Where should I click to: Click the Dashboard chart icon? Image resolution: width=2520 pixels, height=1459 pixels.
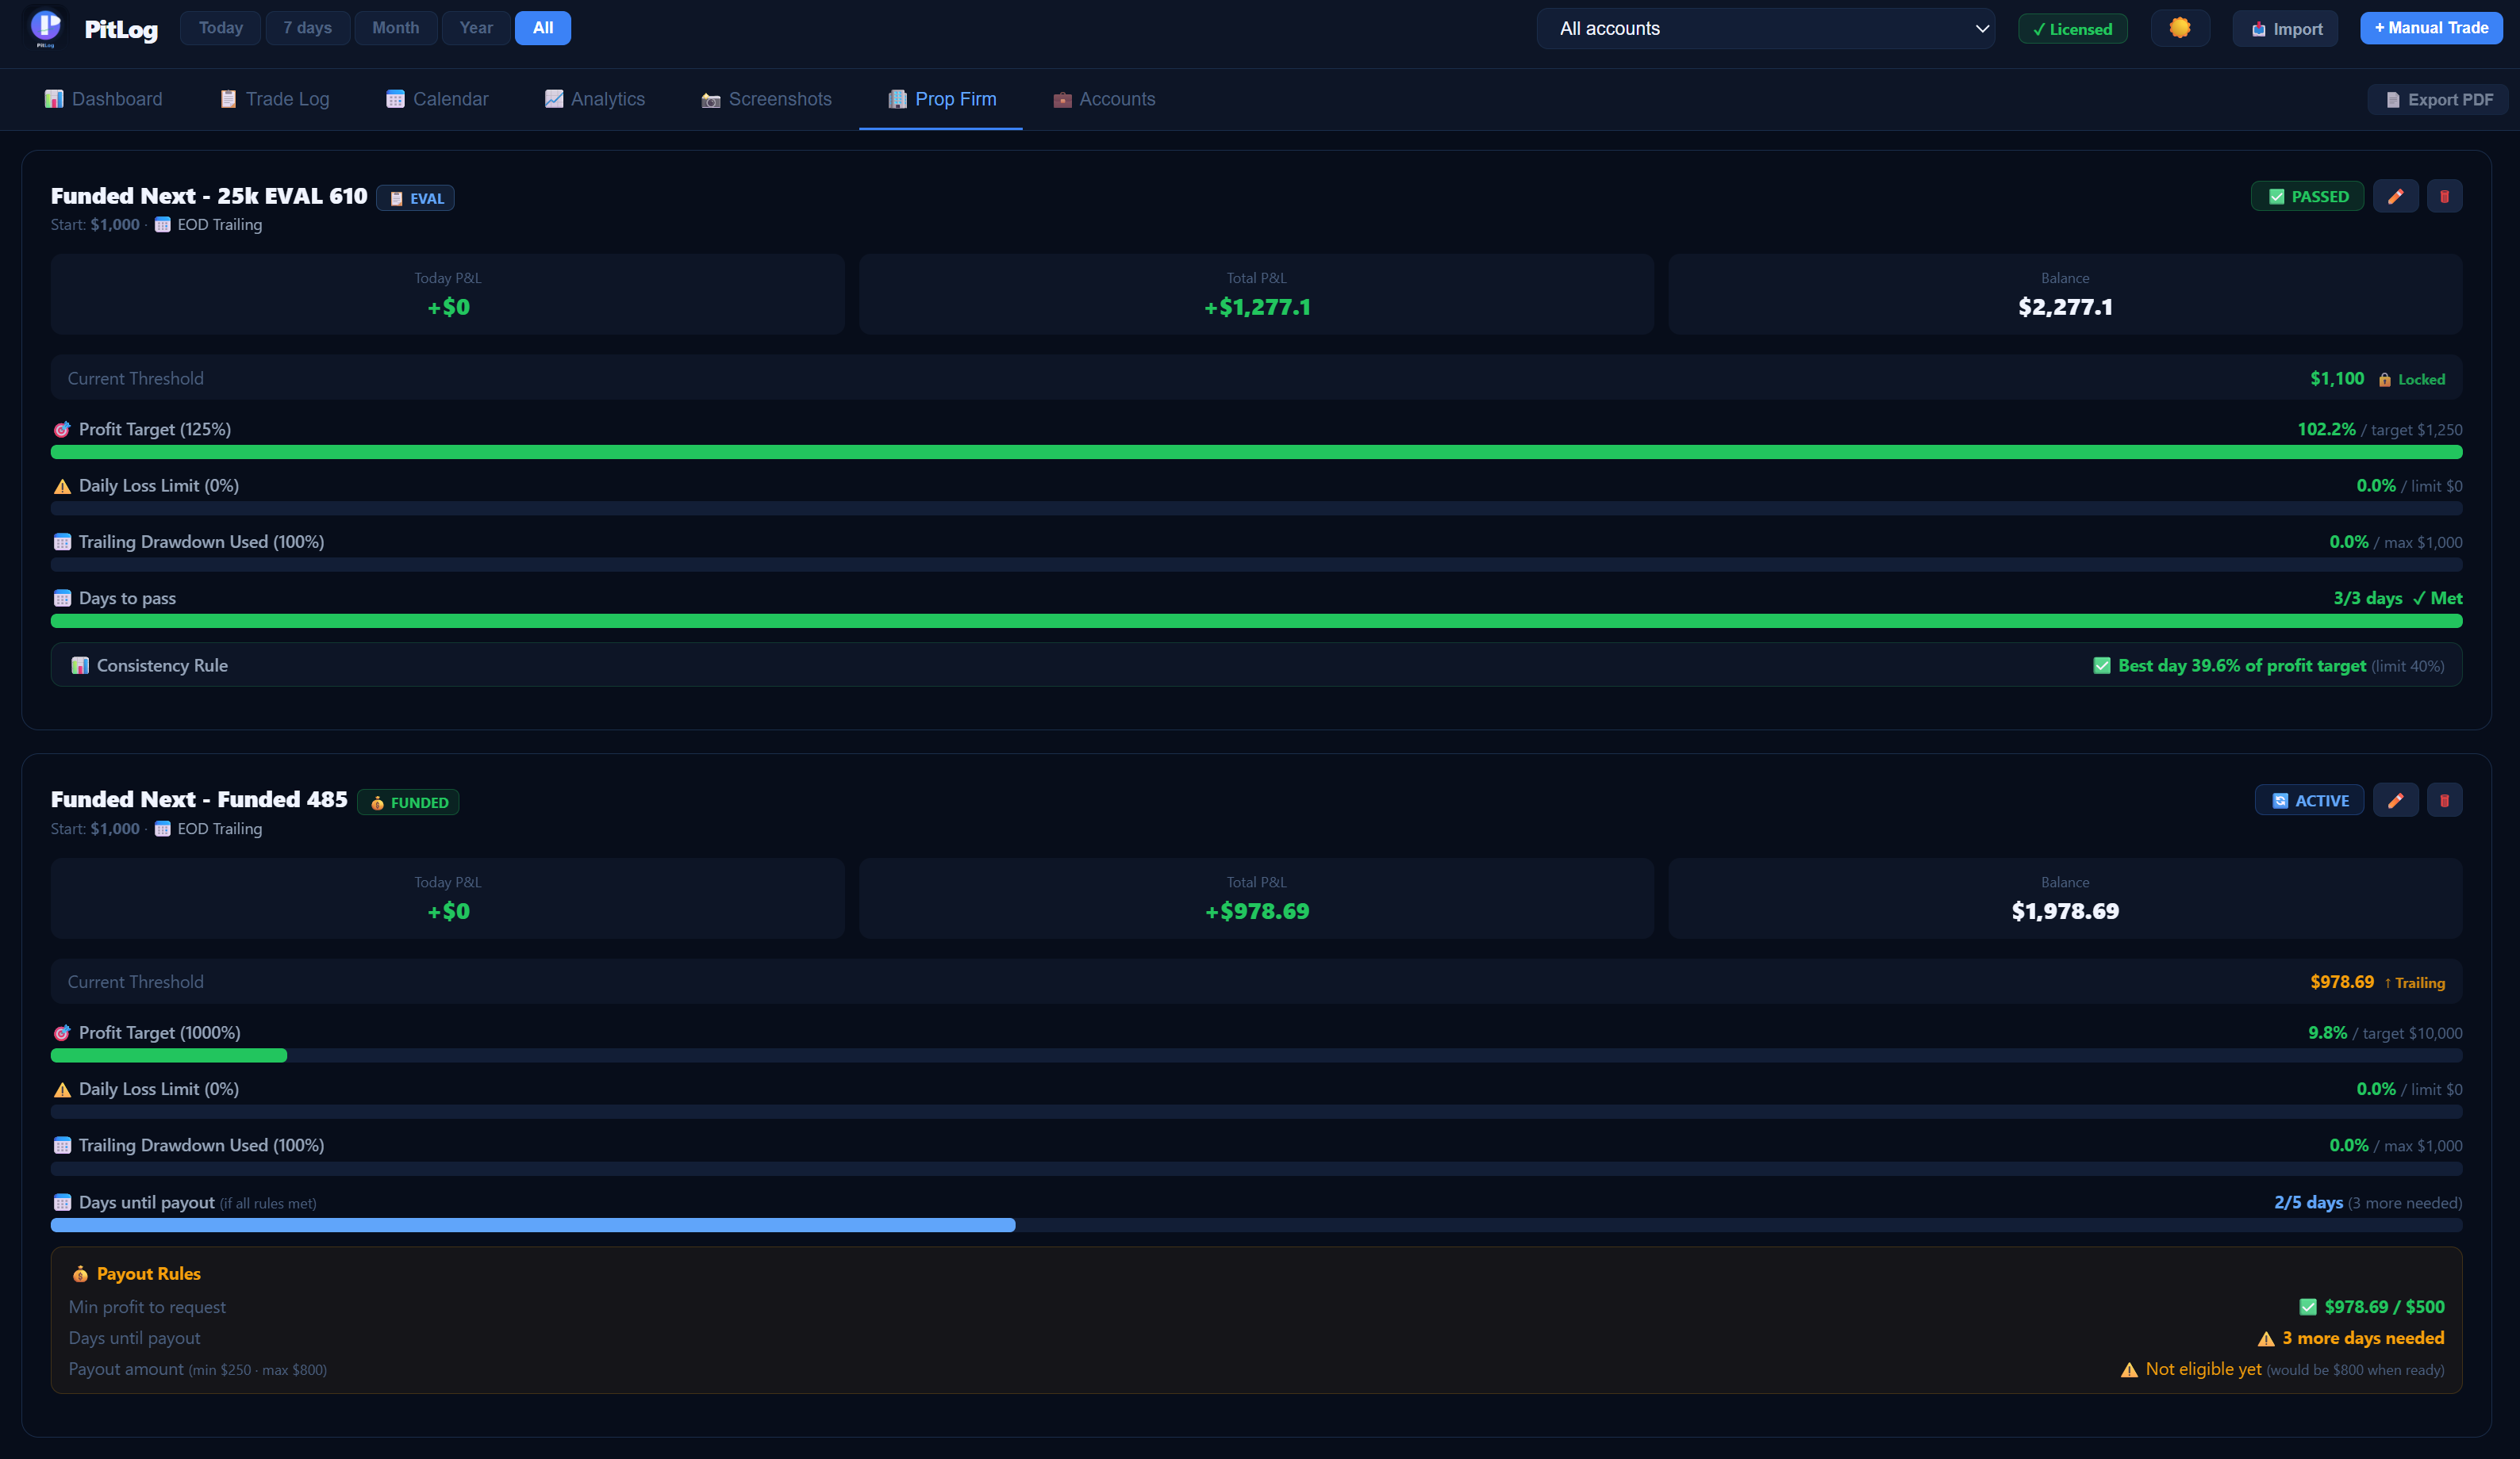tap(54, 99)
